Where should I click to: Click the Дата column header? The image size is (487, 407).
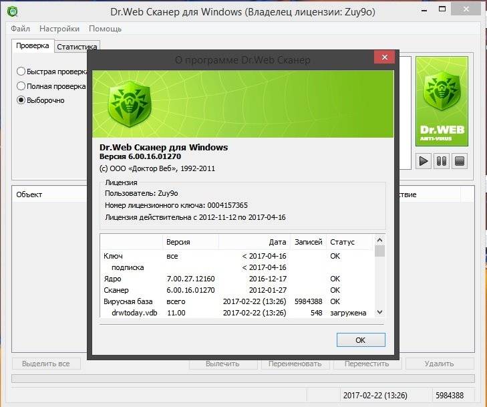click(255, 242)
